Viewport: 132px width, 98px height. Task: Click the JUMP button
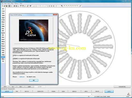pyautogui.click(x=29, y=87)
